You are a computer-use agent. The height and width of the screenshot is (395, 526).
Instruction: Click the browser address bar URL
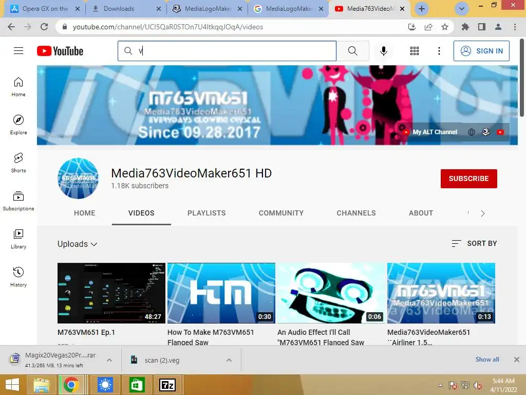(x=168, y=27)
